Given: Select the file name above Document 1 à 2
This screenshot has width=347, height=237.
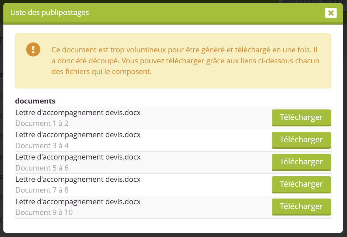Looking at the screenshot, I should coord(78,113).
